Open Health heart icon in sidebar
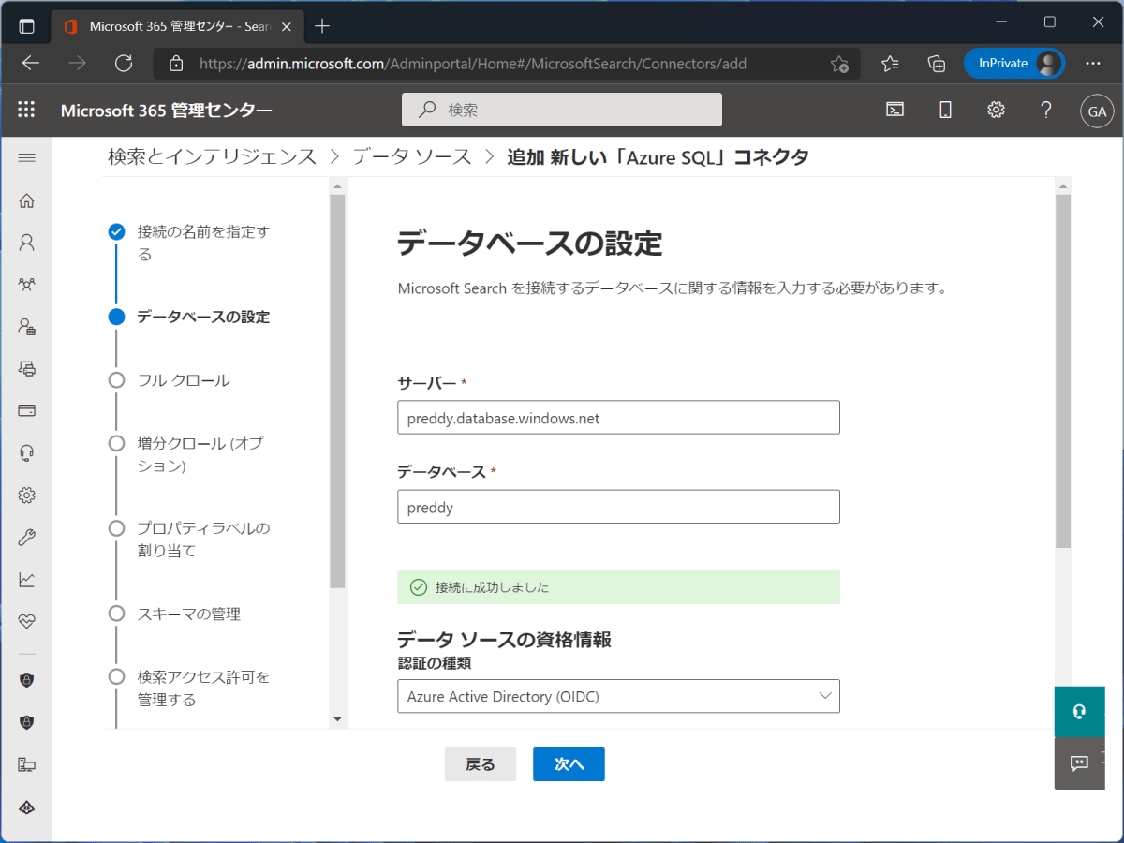The width and height of the screenshot is (1124, 843). click(x=26, y=621)
